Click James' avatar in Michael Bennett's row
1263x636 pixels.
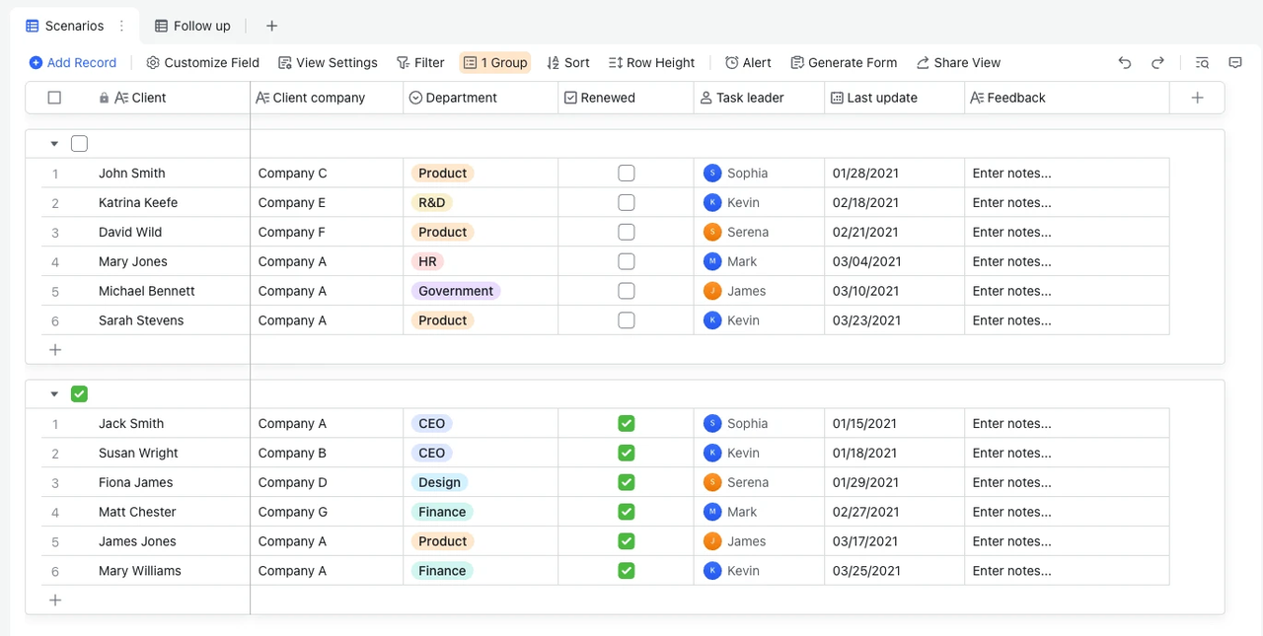point(712,291)
